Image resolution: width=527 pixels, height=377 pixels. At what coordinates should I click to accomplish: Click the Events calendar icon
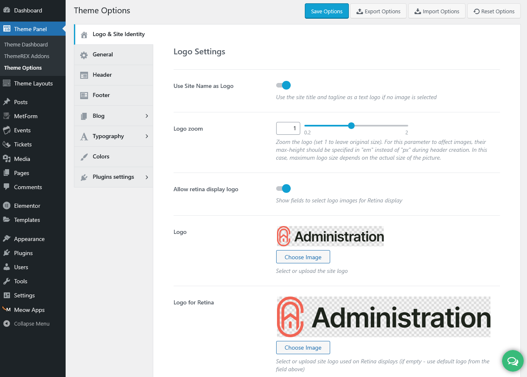coord(6,130)
